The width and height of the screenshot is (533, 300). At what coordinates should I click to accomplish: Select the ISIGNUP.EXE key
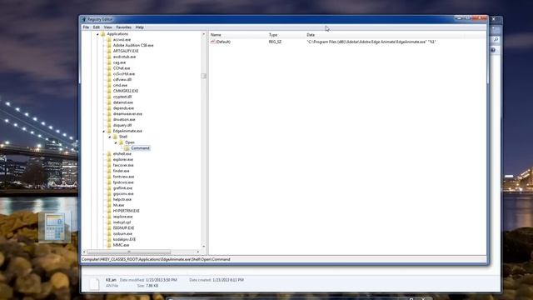[x=123, y=228]
